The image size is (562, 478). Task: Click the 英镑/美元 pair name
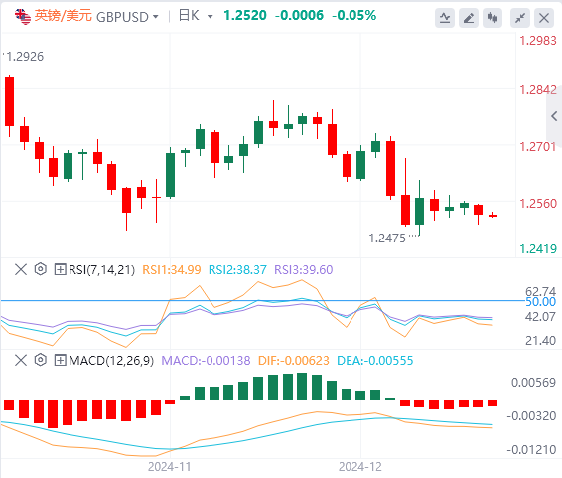[64, 16]
